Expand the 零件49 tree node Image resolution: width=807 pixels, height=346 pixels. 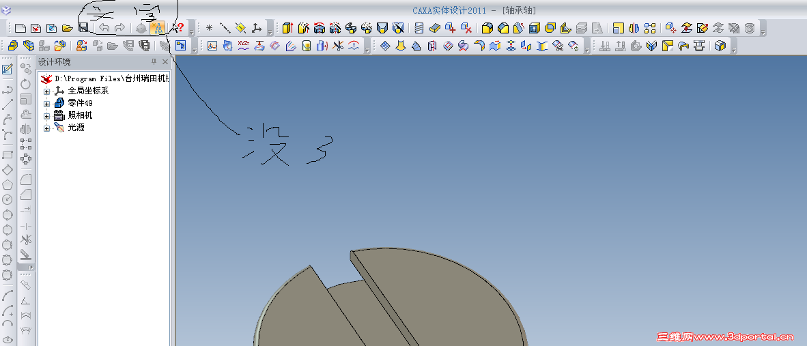tap(47, 104)
